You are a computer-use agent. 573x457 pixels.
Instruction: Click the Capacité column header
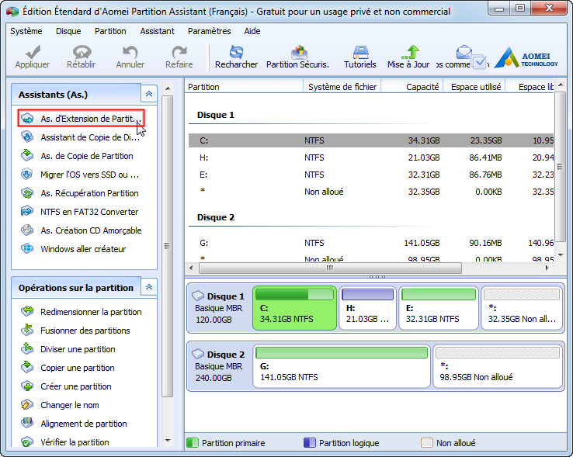click(x=412, y=87)
